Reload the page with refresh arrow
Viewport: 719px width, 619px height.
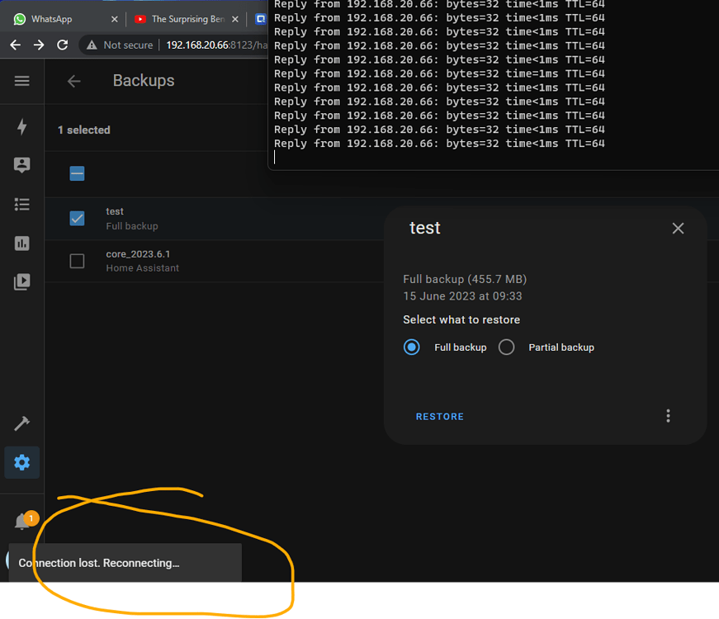(62, 45)
